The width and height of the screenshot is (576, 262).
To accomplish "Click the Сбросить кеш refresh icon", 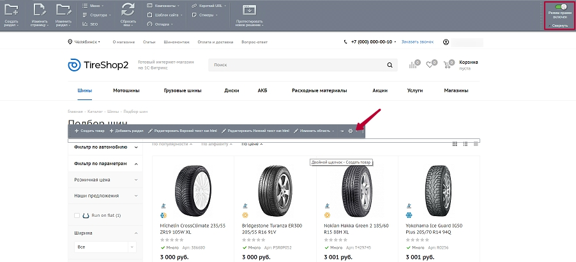I will click(128, 10).
